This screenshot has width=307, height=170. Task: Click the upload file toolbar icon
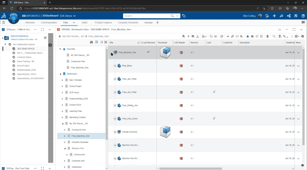(198, 36)
